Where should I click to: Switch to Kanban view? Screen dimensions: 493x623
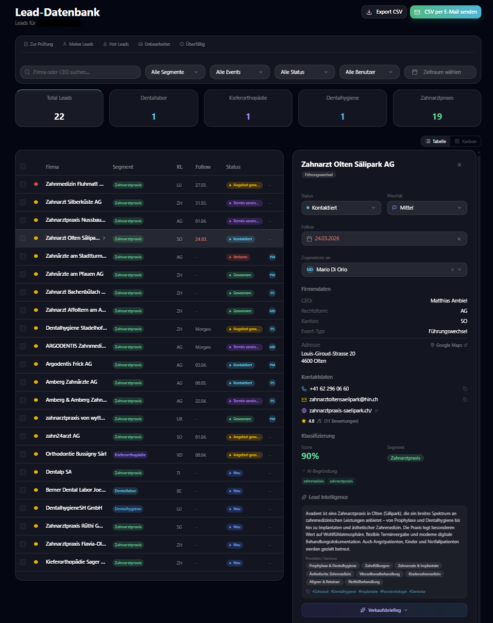[x=466, y=142]
